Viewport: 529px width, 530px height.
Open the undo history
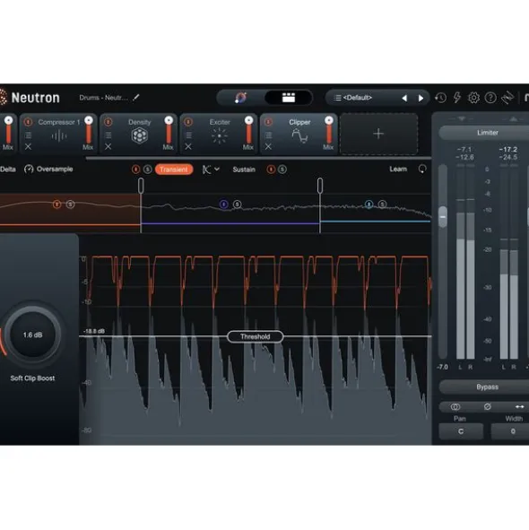coord(440,98)
